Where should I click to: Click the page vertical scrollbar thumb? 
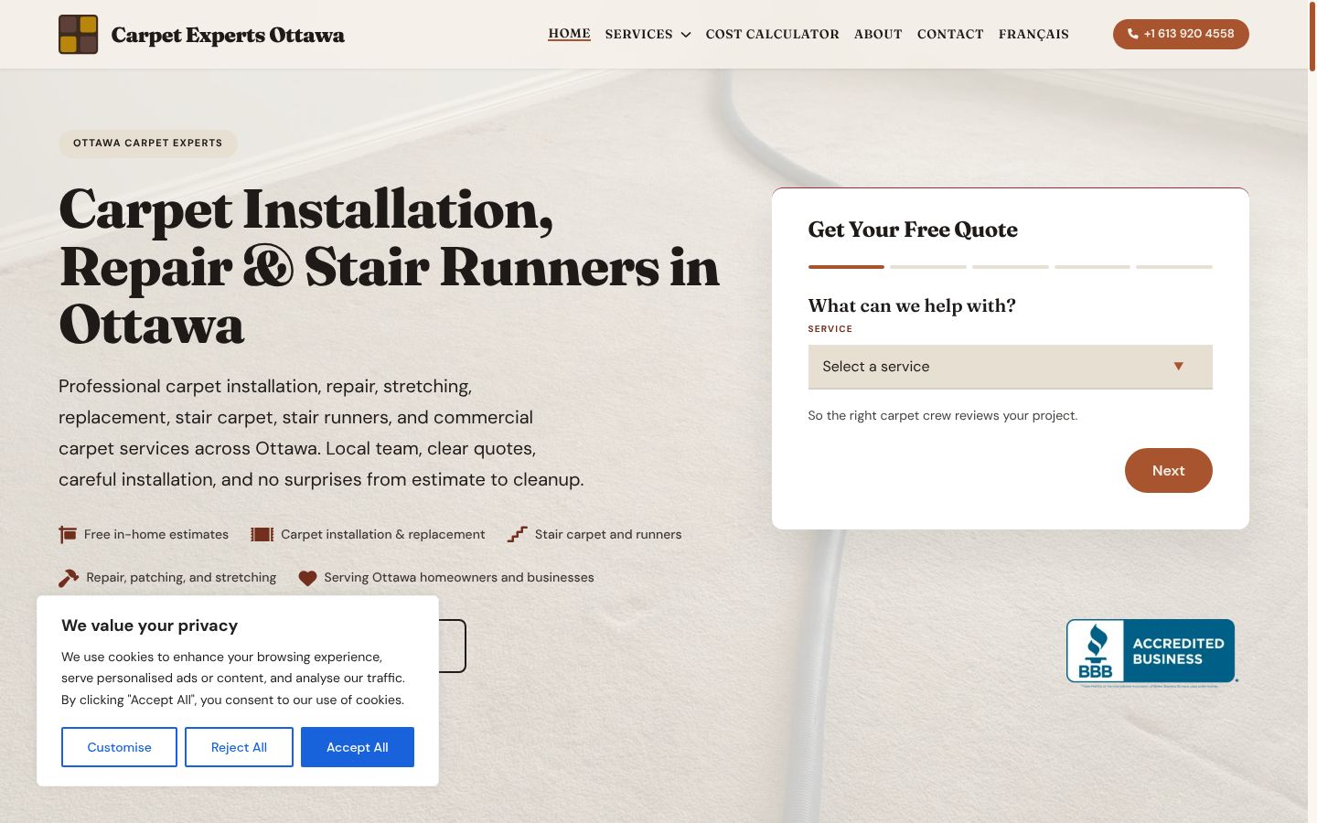[x=1312, y=37]
